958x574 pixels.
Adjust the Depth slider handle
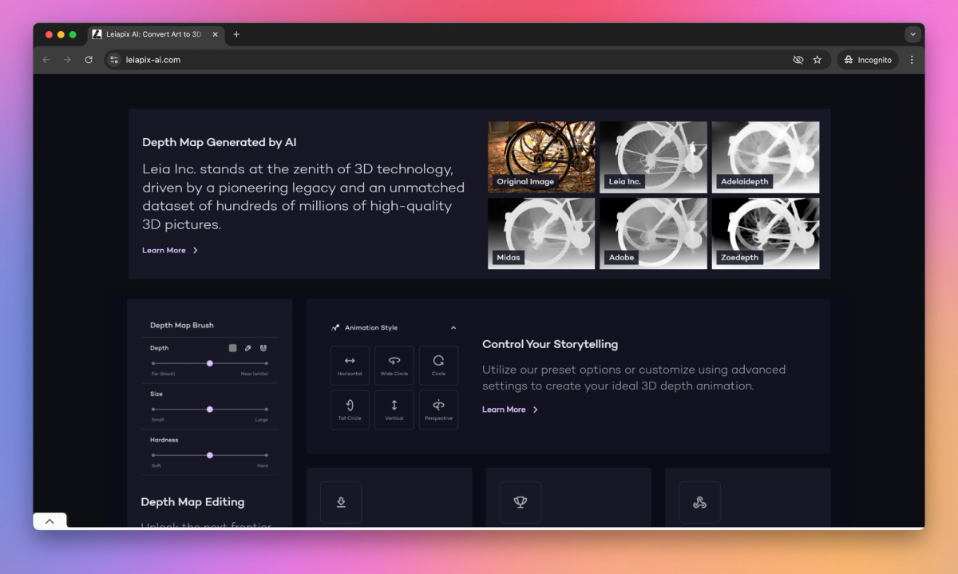[210, 363]
